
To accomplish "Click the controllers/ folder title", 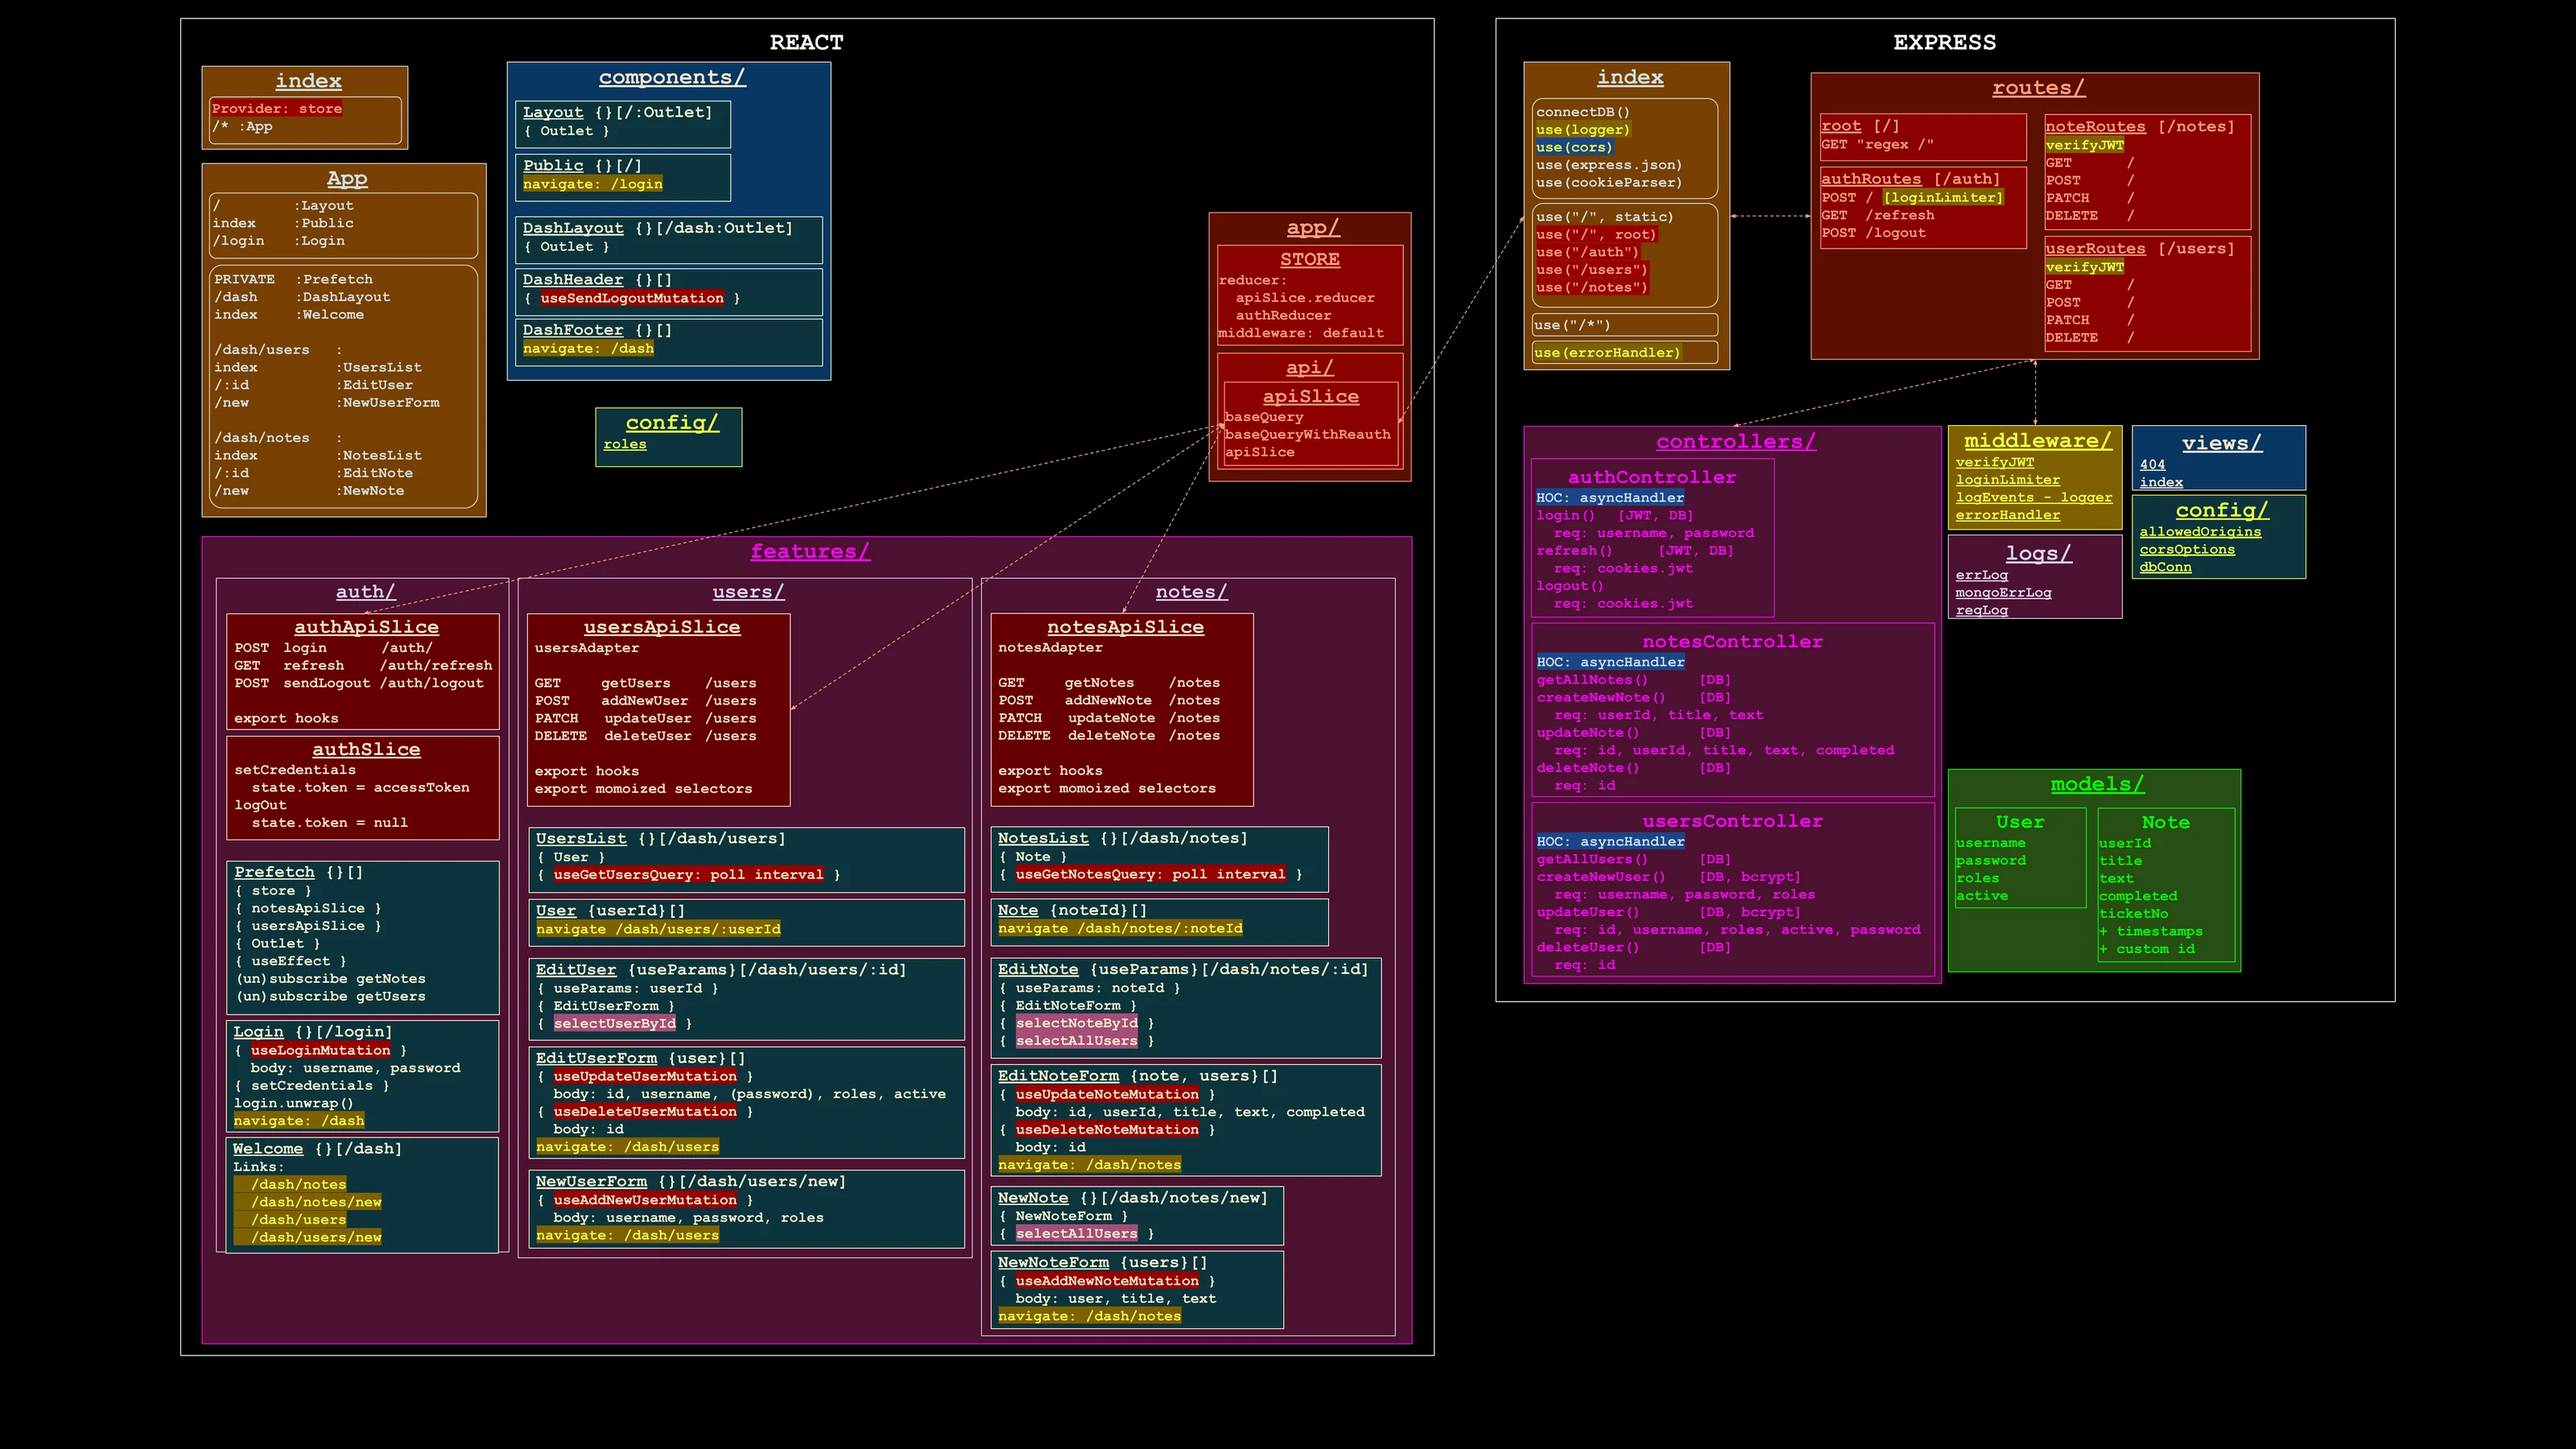I will tap(1736, 441).
